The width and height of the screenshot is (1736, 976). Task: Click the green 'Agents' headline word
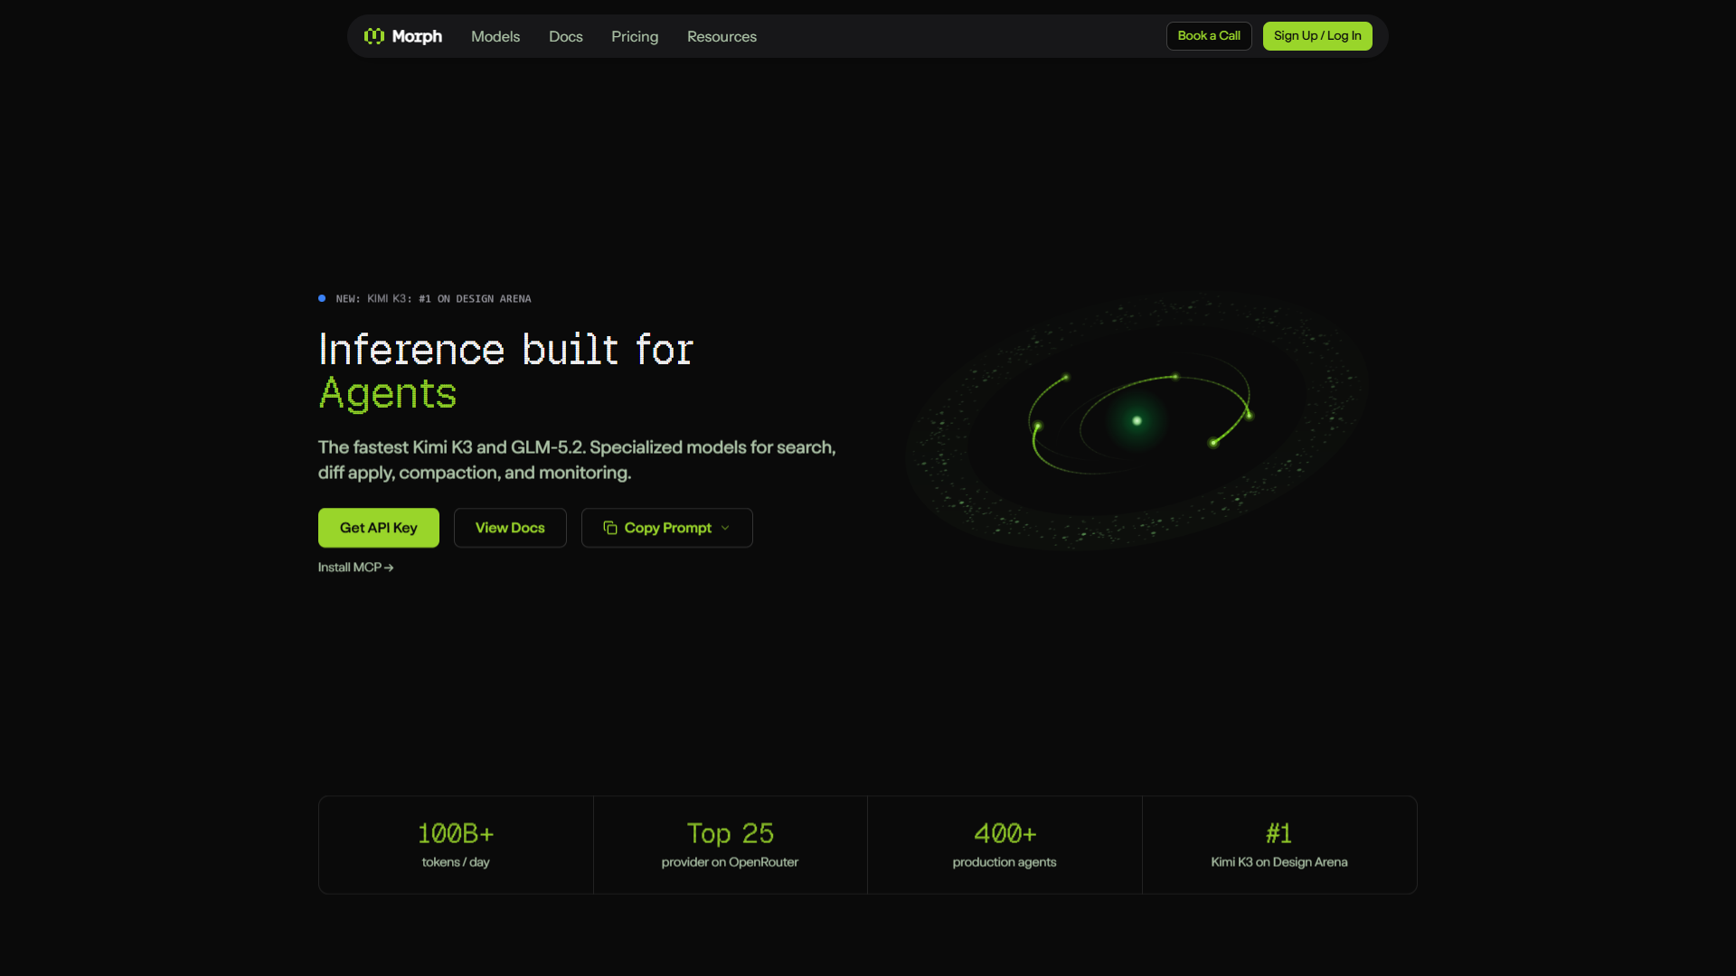(x=388, y=393)
